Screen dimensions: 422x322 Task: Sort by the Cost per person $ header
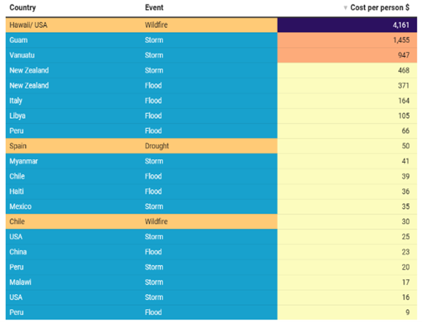coord(380,8)
